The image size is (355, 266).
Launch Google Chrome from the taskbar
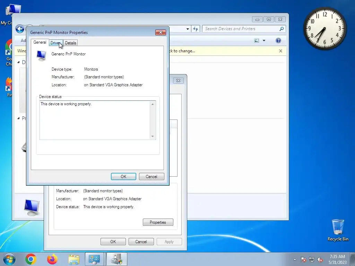click(31, 259)
